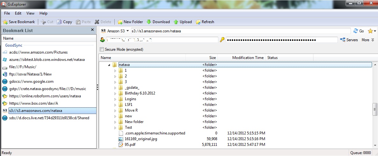
Task: Enable Secure Mode (encrypted) checkbox
Action: pos(102,49)
